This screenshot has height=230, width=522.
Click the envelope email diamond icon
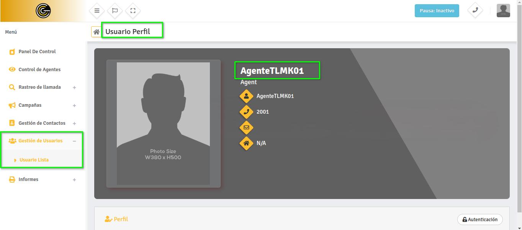point(246,127)
